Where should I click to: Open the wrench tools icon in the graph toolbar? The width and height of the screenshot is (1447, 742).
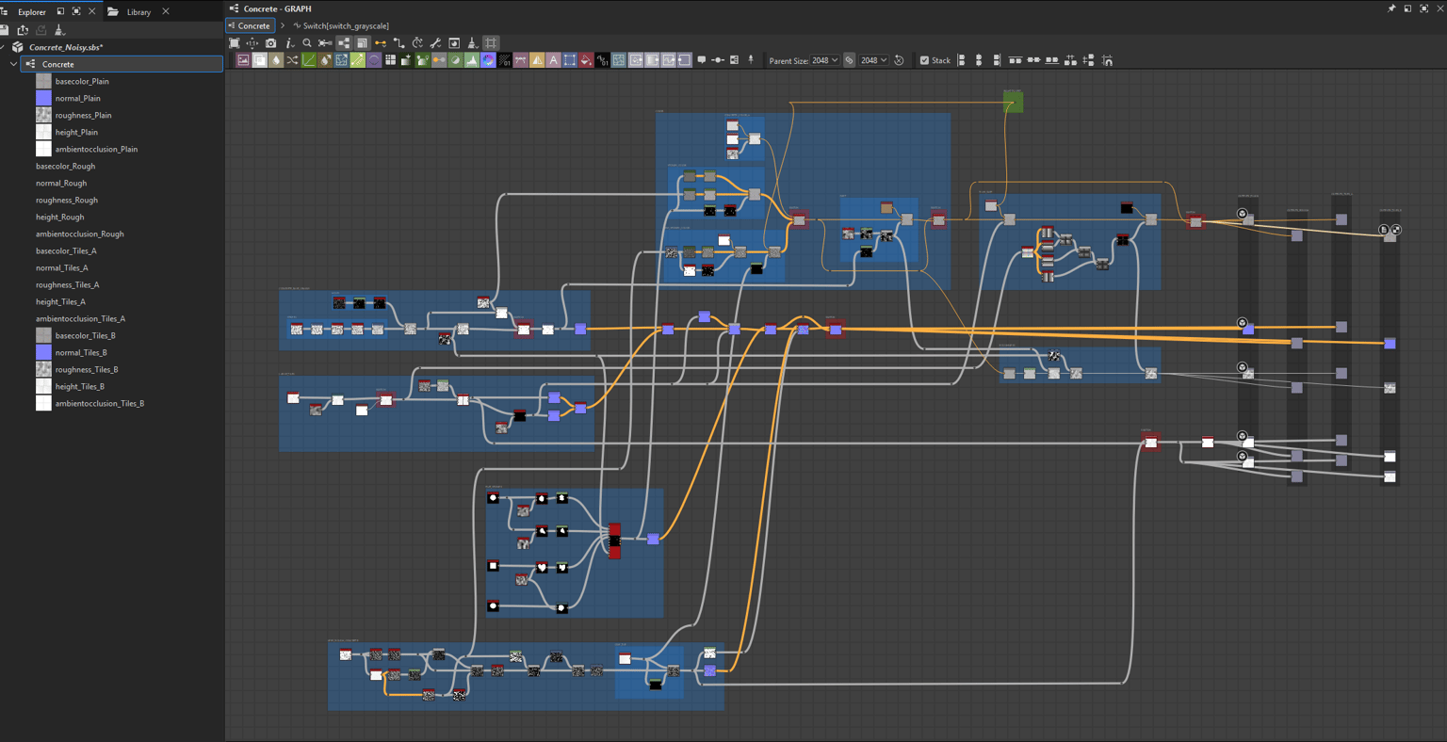[x=435, y=43]
